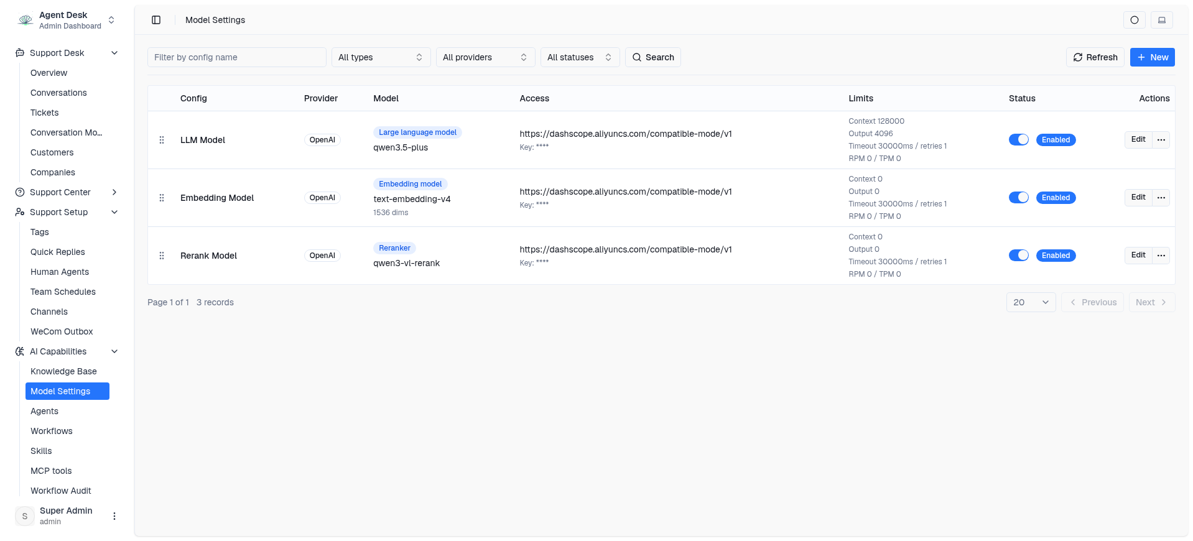Screen dimensions: 1193x541
Task: Open Conversations in the sidebar
Action: (x=67, y=93)
